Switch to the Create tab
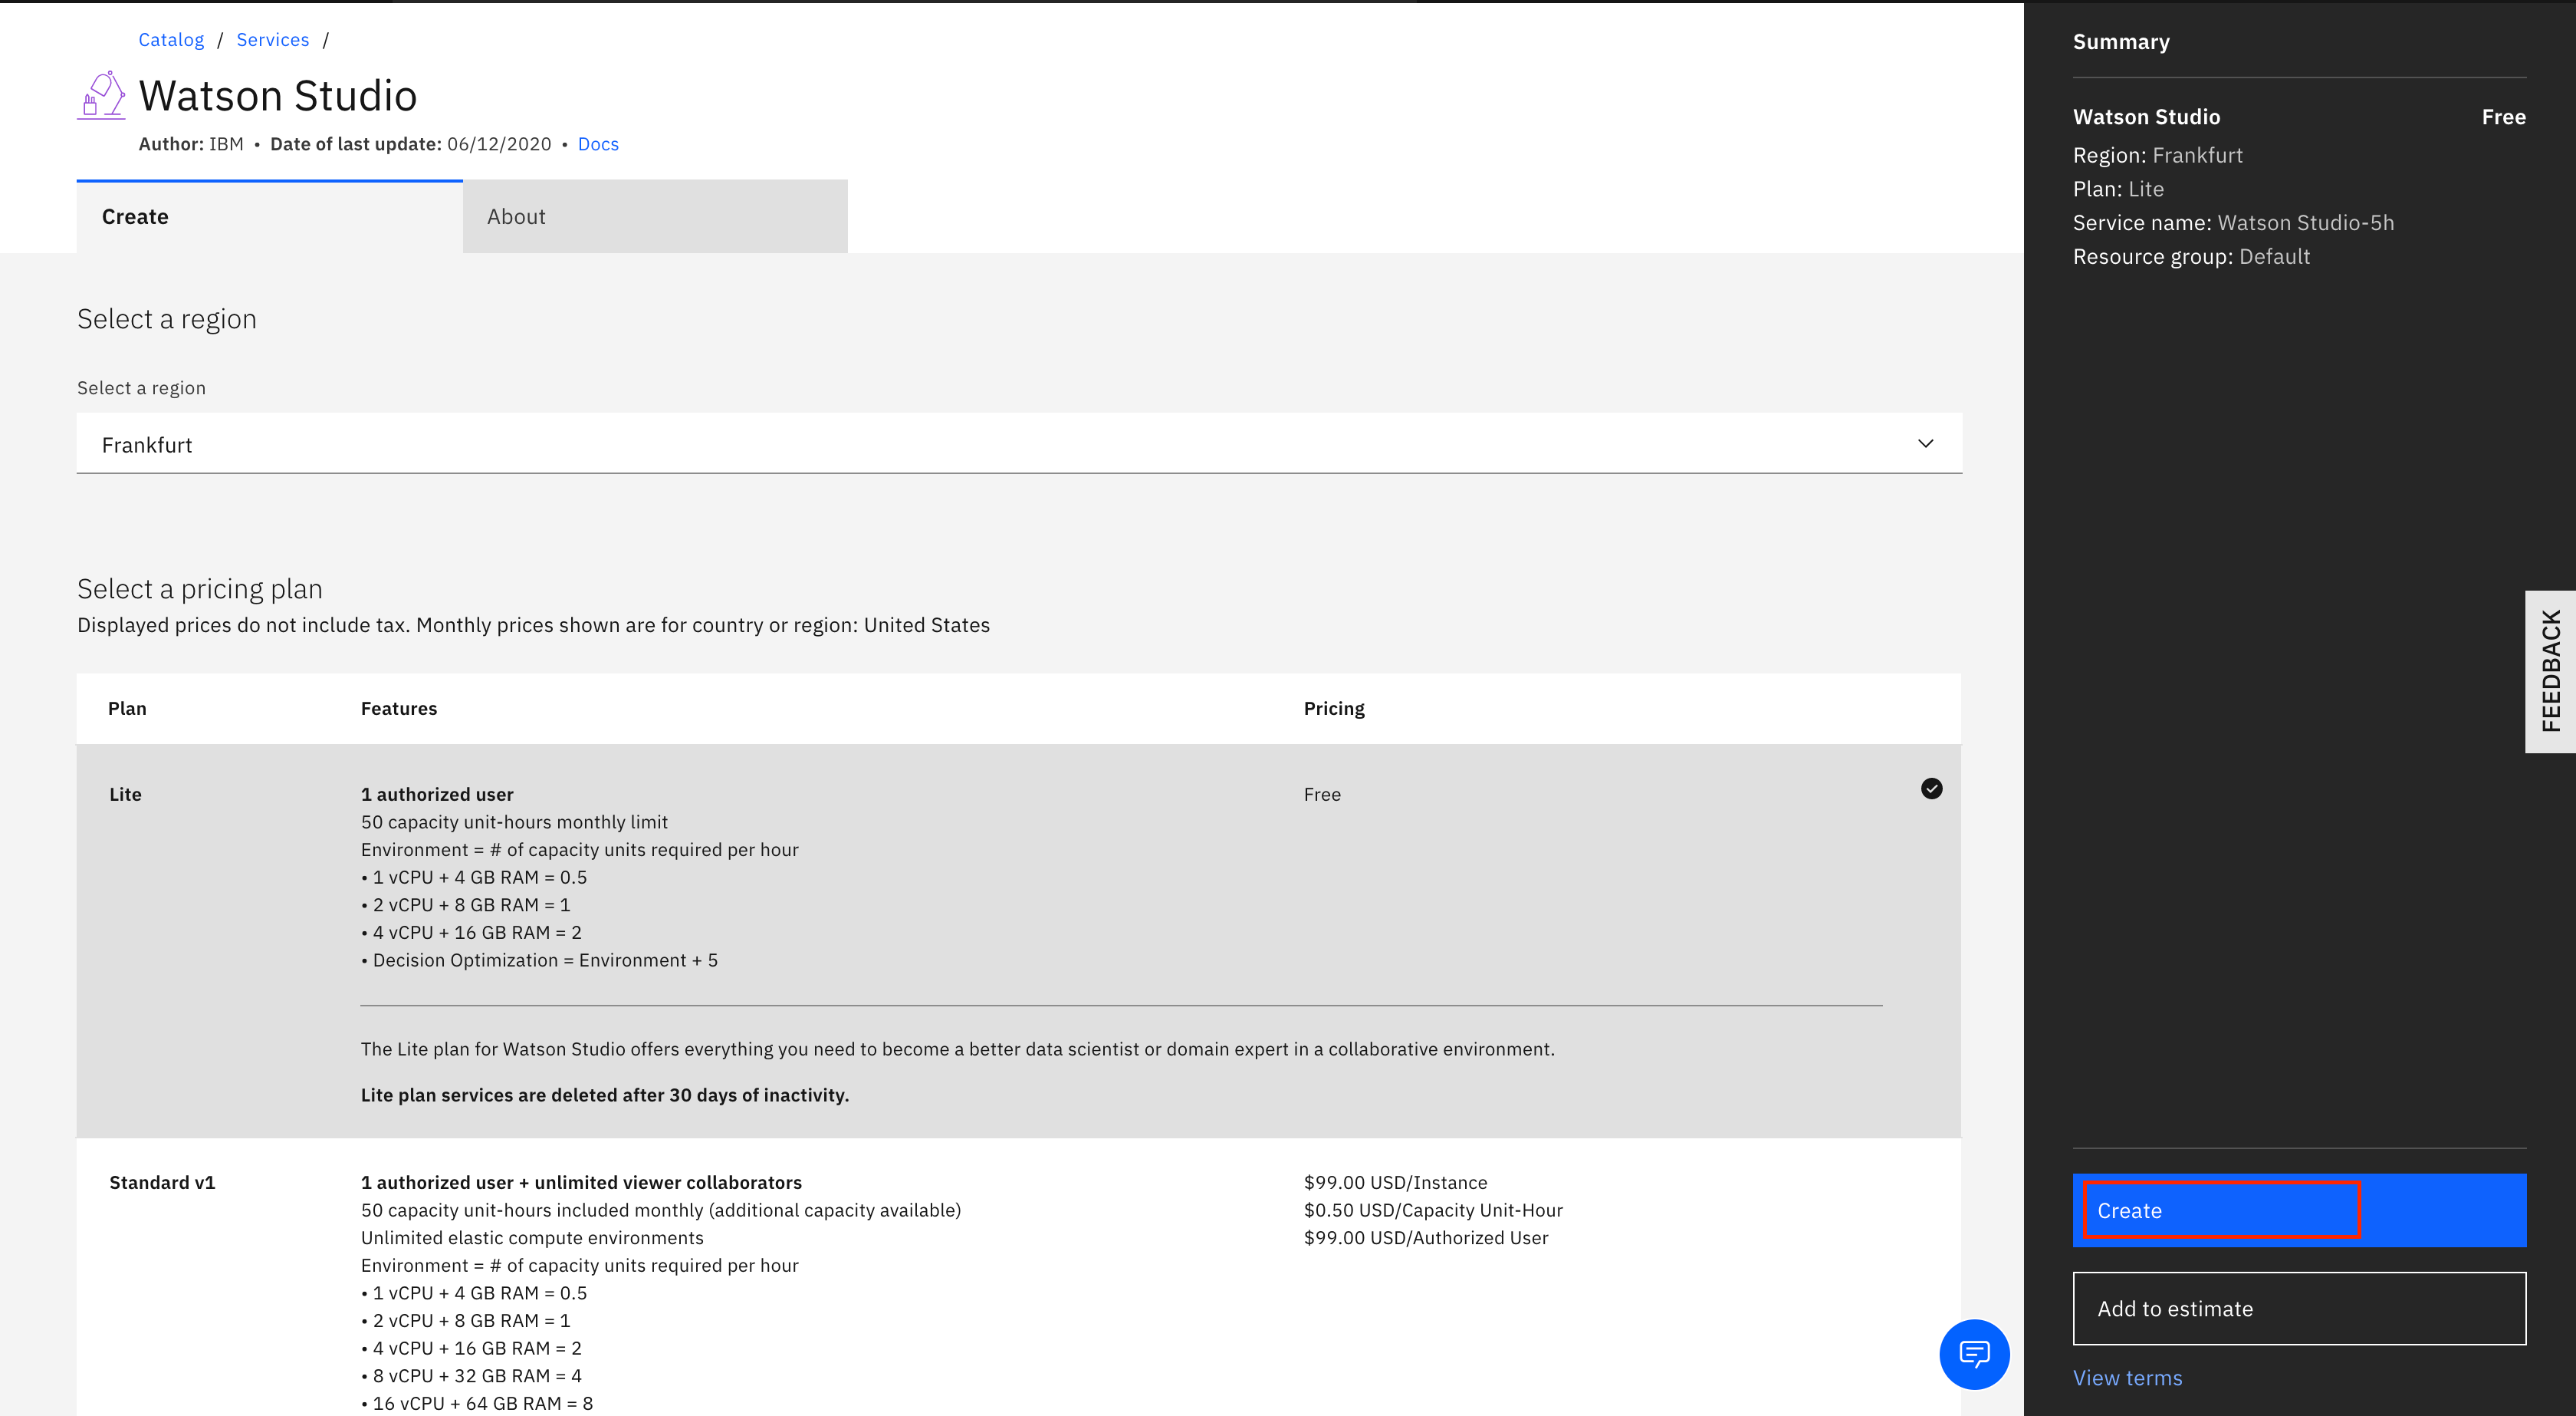Screen dimensions: 2576x1416 coord(134,215)
